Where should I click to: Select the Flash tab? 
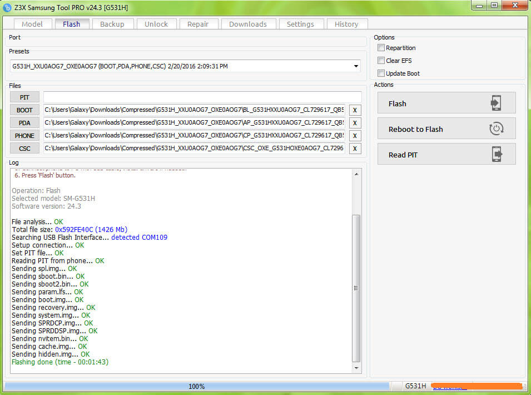click(x=72, y=24)
